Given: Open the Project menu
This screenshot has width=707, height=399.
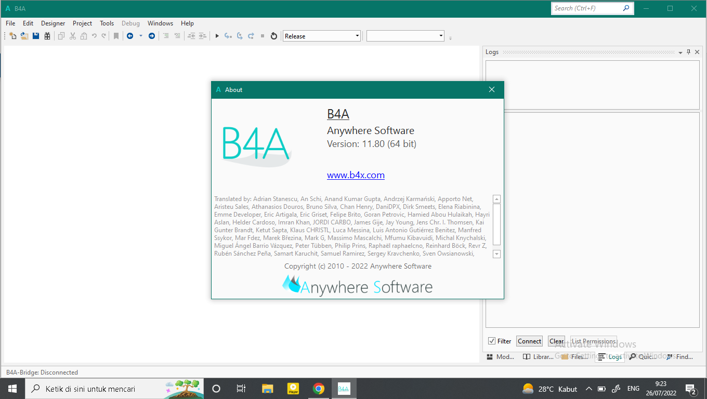Looking at the screenshot, I should tap(82, 23).
